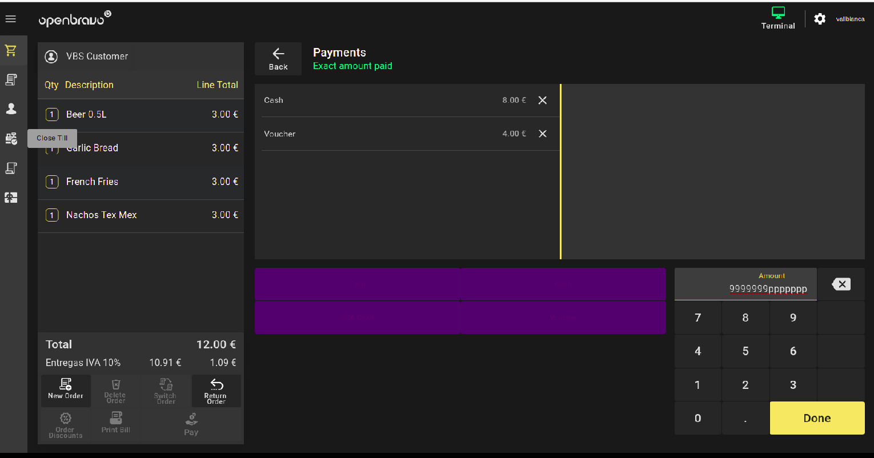
Task: Open the hamburger menu
Action: [x=10, y=19]
